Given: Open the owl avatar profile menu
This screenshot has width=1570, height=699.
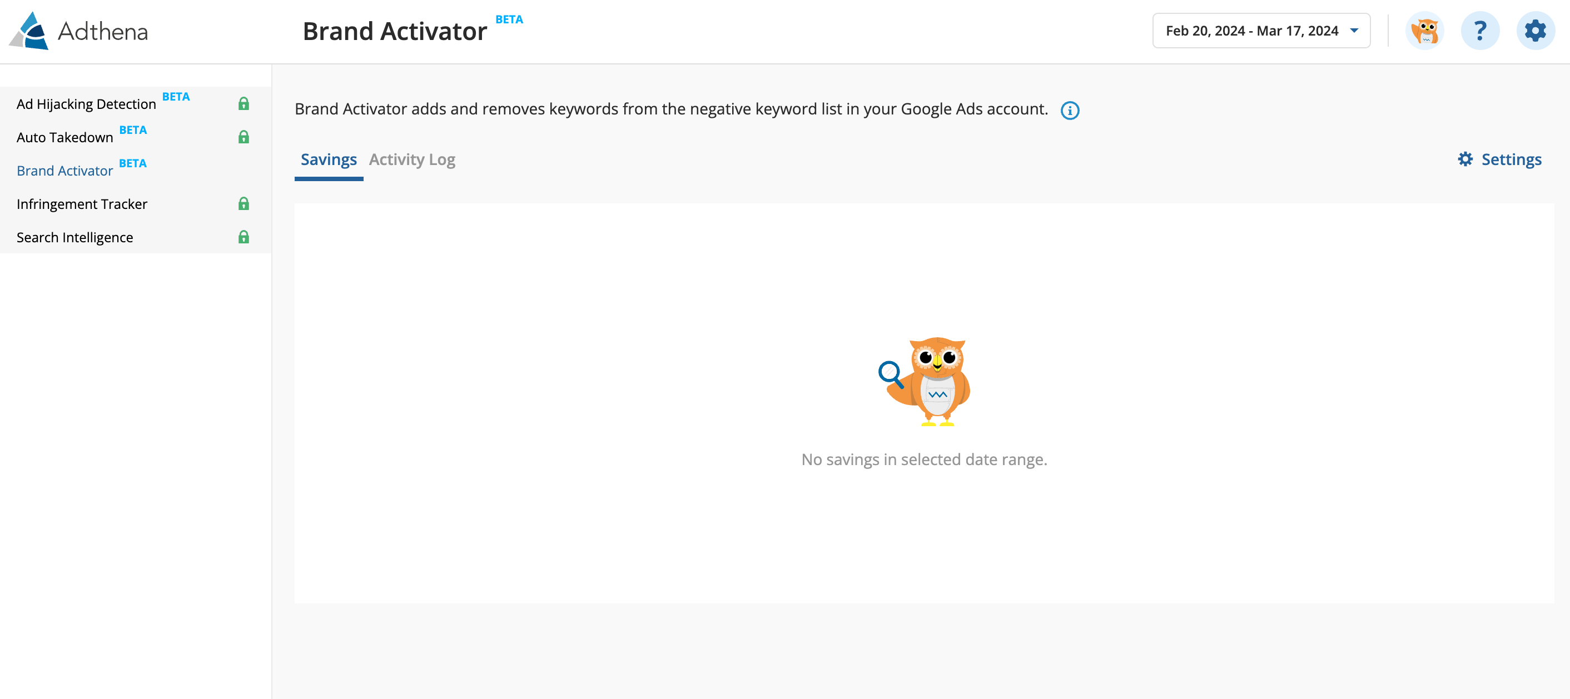Looking at the screenshot, I should (x=1425, y=31).
